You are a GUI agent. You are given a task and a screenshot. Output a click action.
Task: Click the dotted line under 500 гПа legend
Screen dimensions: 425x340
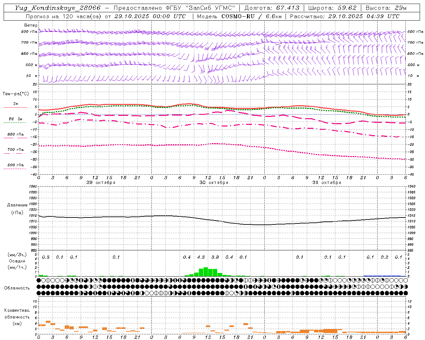click(15, 169)
